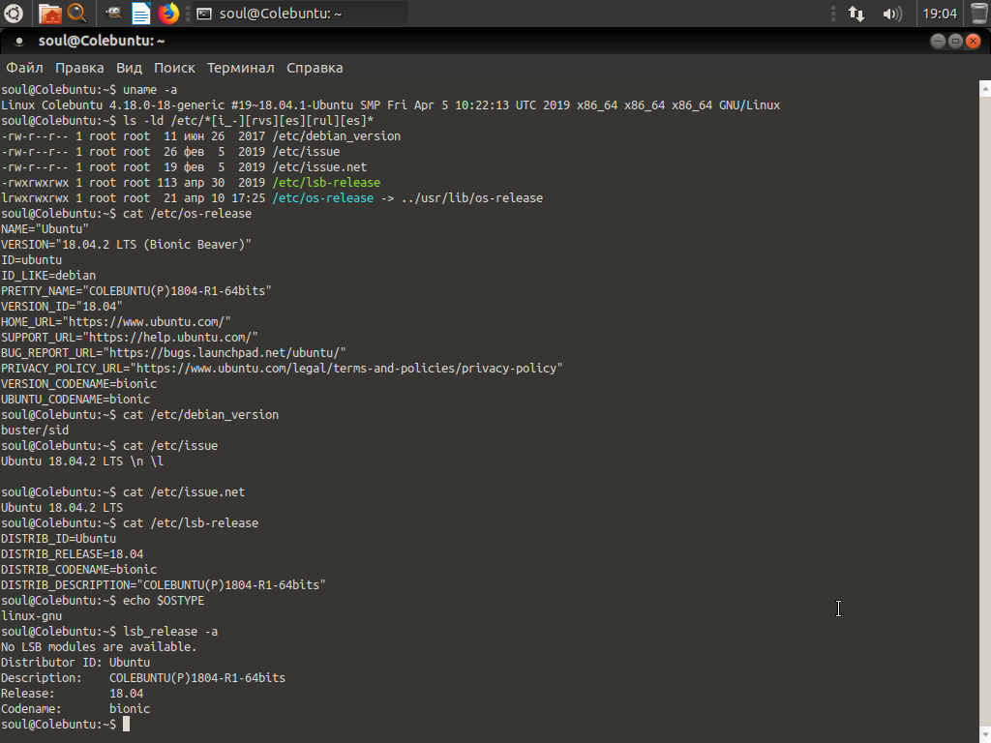
Task: Click the Linux Colebuntu 4.18.0-18-generic kernel line
Action: (x=391, y=105)
